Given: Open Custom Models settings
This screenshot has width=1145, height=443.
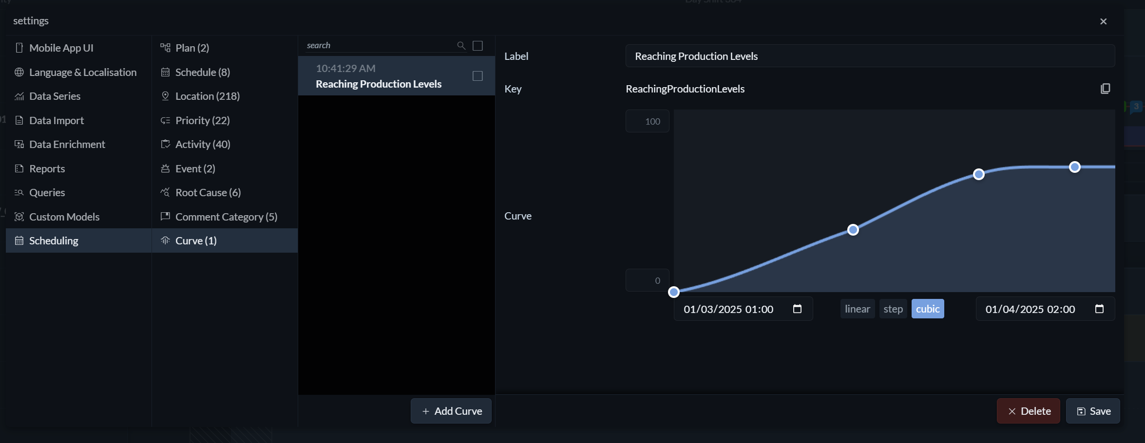Looking at the screenshot, I should click(78, 217).
